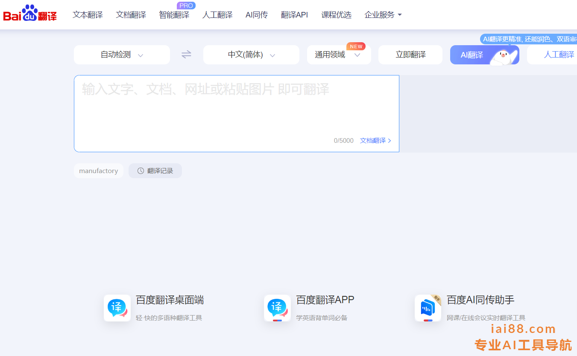This screenshot has width=577, height=356.
Task: Click the translation output panel
Action: [488, 114]
